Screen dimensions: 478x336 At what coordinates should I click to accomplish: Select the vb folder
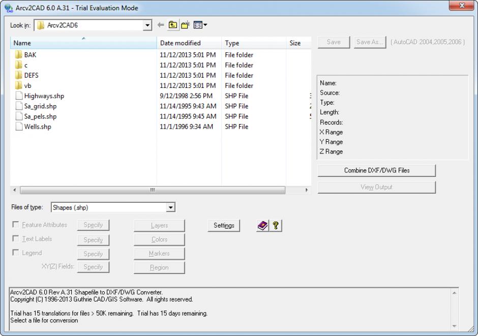click(23, 85)
